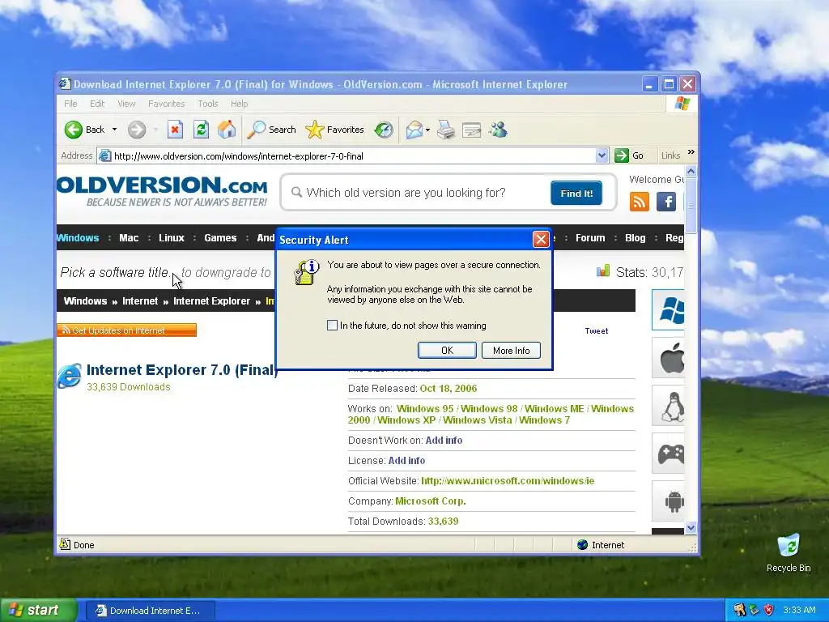This screenshot has height=622, width=829.
Task: Enable 'do not show this warning' checkbox
Action: (332, 326)
